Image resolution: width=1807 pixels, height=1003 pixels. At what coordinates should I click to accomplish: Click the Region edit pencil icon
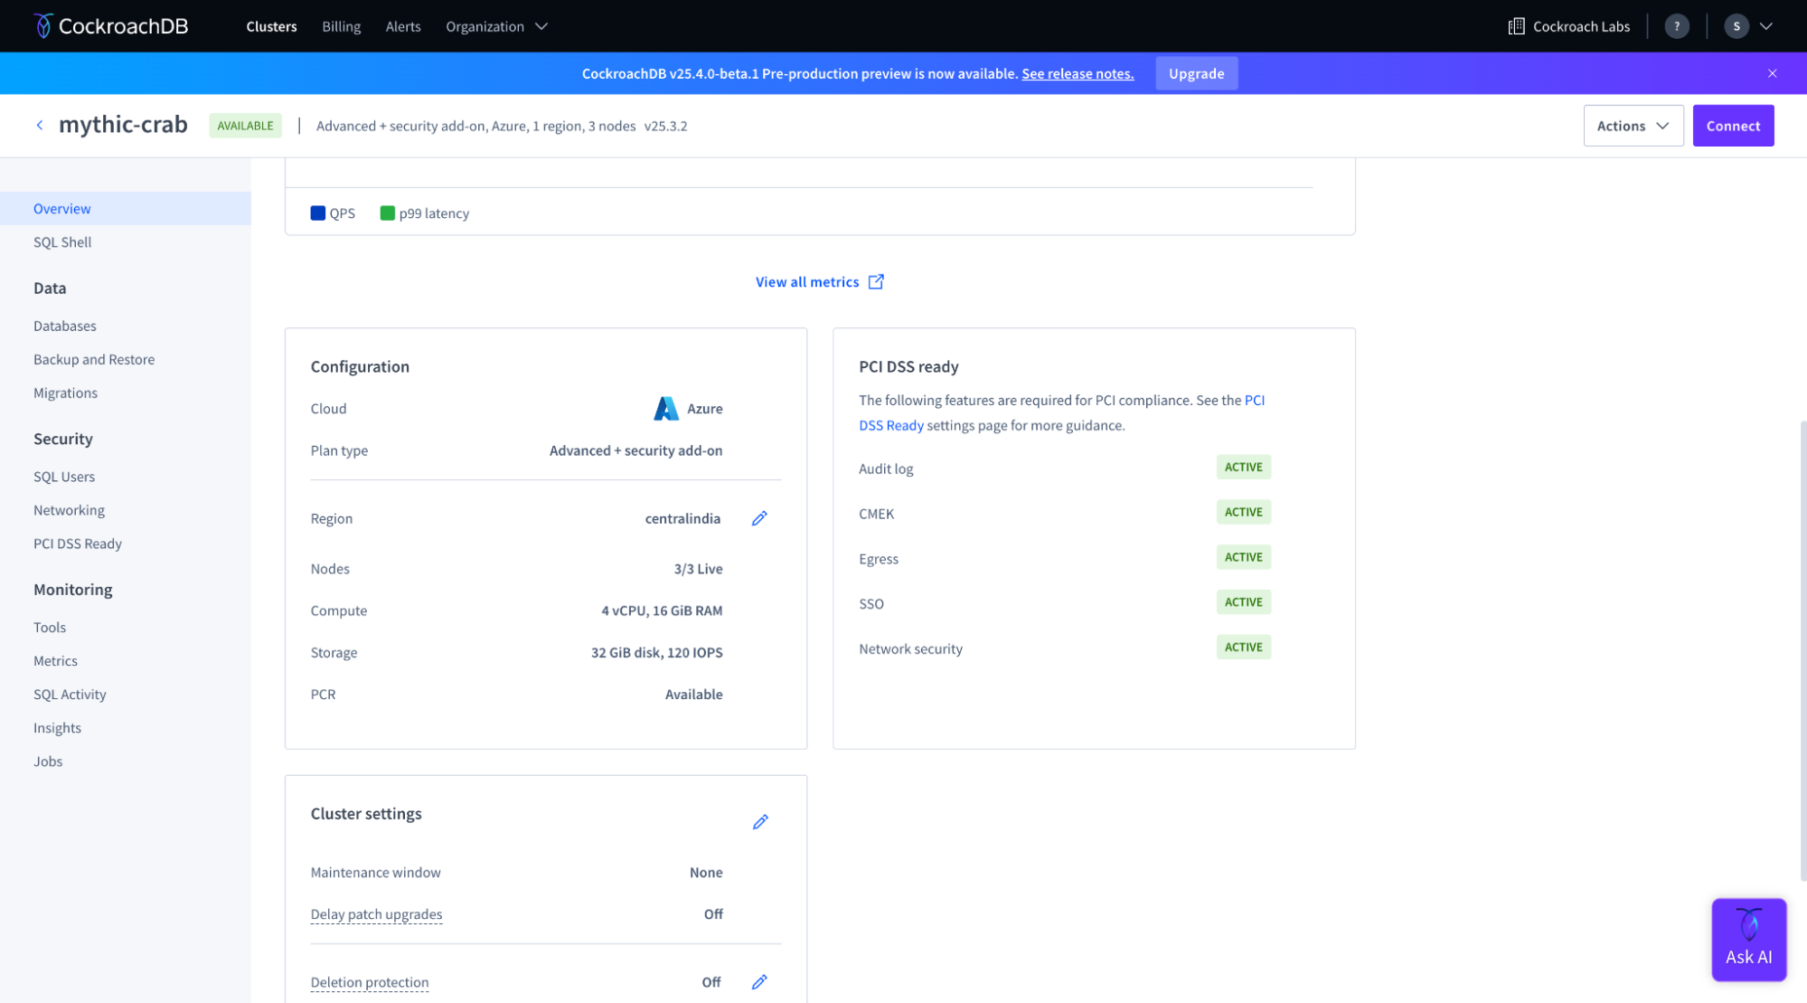point(759,518)
